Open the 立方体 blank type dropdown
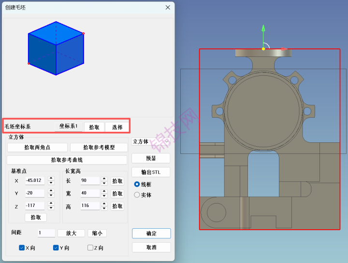Viewport: 348px width, 263px height. click(151, 141)
